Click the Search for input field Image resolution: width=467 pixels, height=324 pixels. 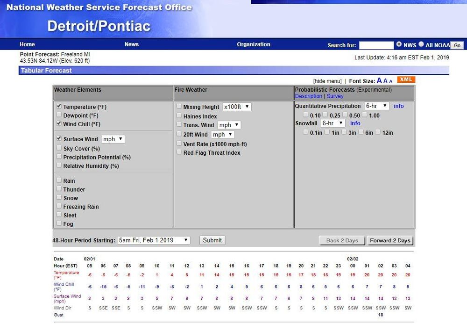(x=376, y=45)
